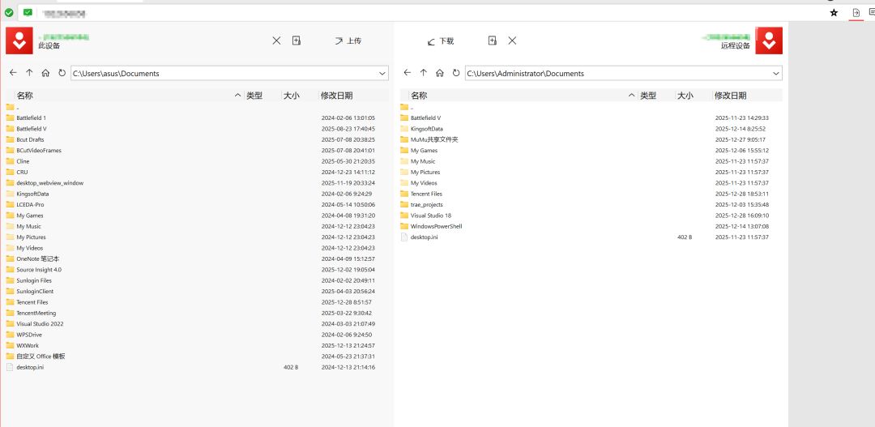Viewport: 875px width, 427px height.
Task: Refresh the remote device file list
Action: point(456,73)
